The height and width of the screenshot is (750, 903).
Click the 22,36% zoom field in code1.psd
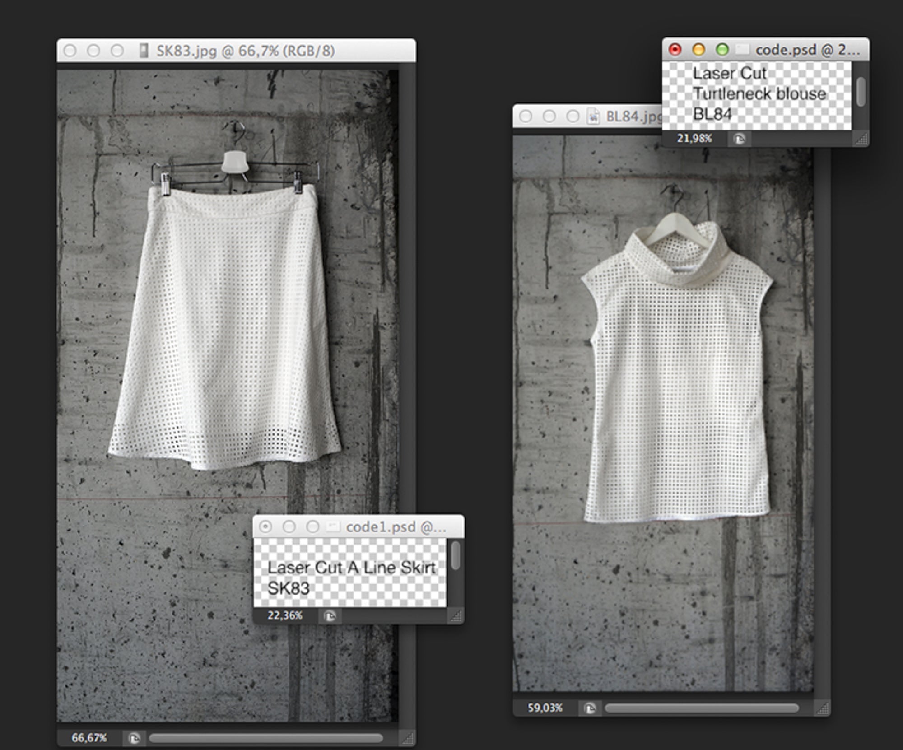pos(285,615)
